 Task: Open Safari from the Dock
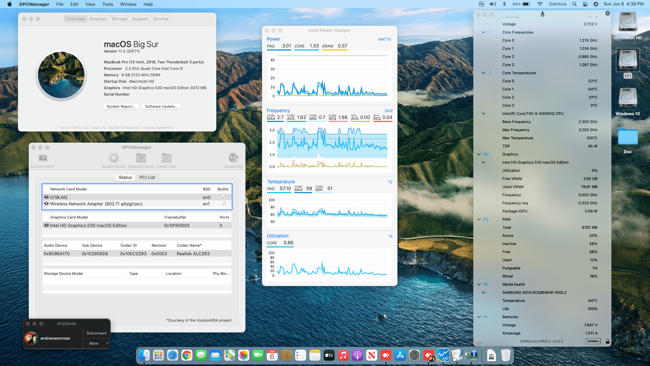[172, 355]
